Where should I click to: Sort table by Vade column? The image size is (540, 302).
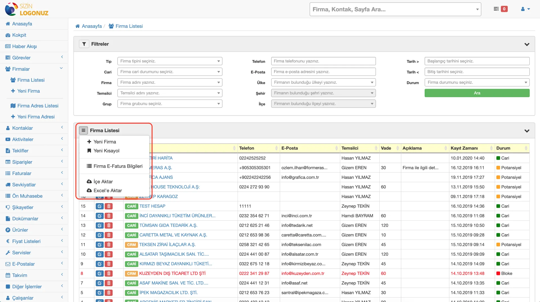coord(390,148)
